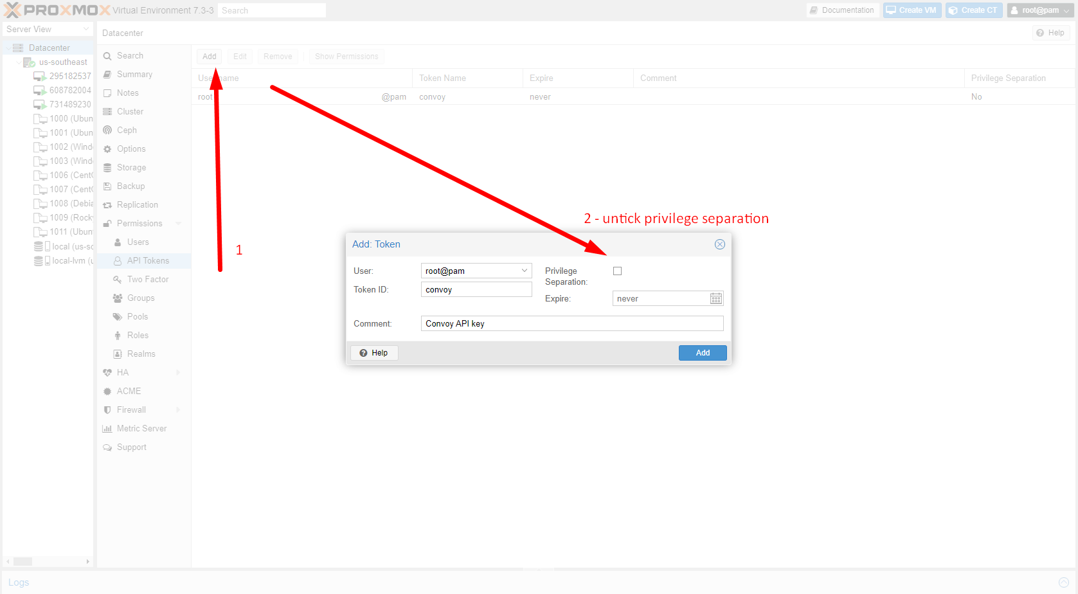Collapse the Datacenter tree item
This screenshot has width=1078, height=594.
[9, 47]
